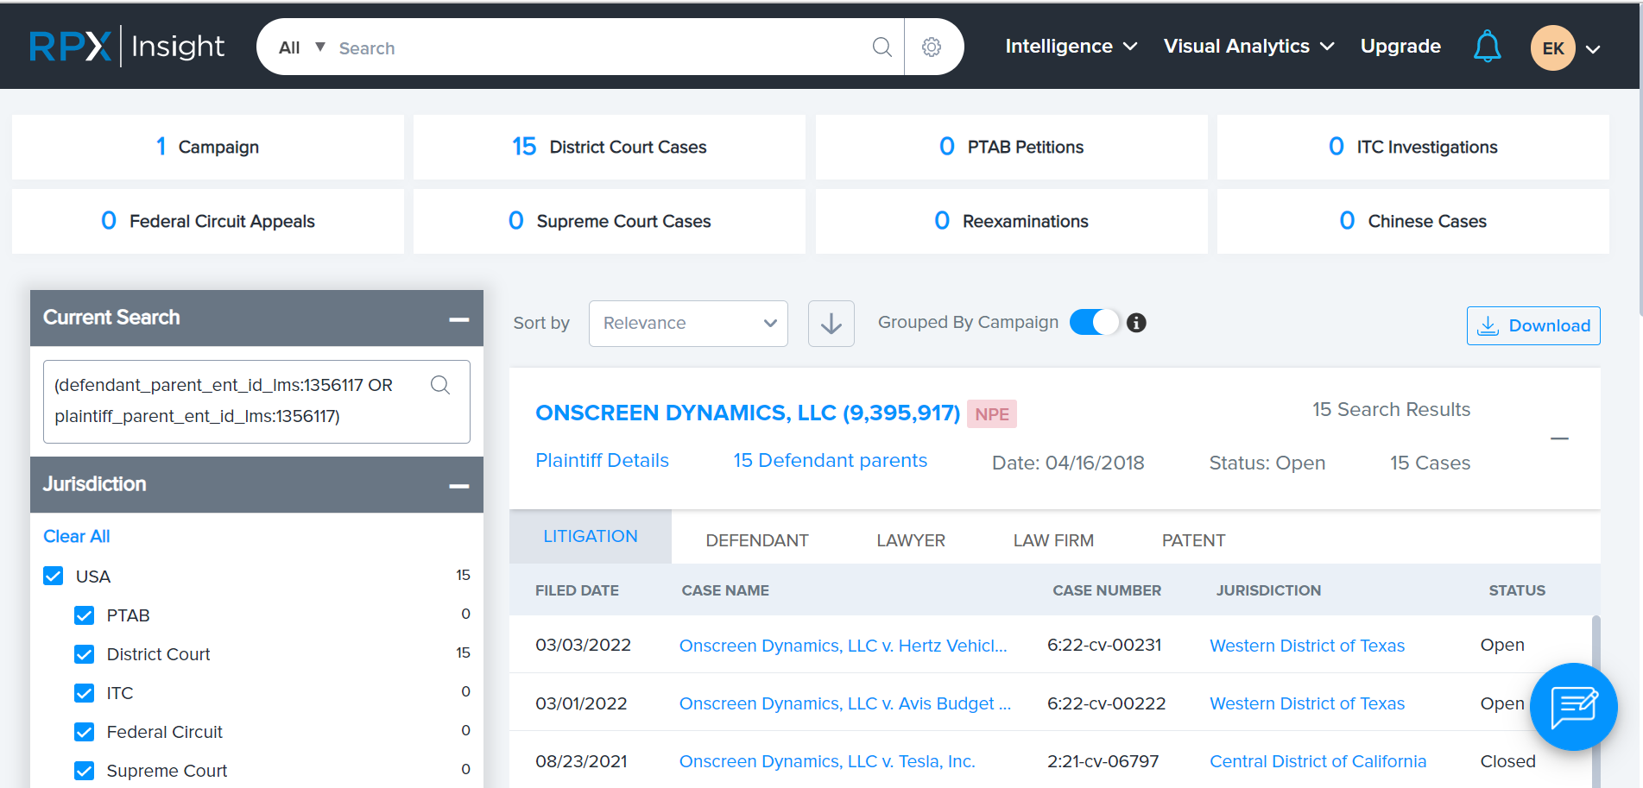
Task: Uncheck the USA jurisdiction checkbox
Action: pyautogui.click(x=54, y=576)
